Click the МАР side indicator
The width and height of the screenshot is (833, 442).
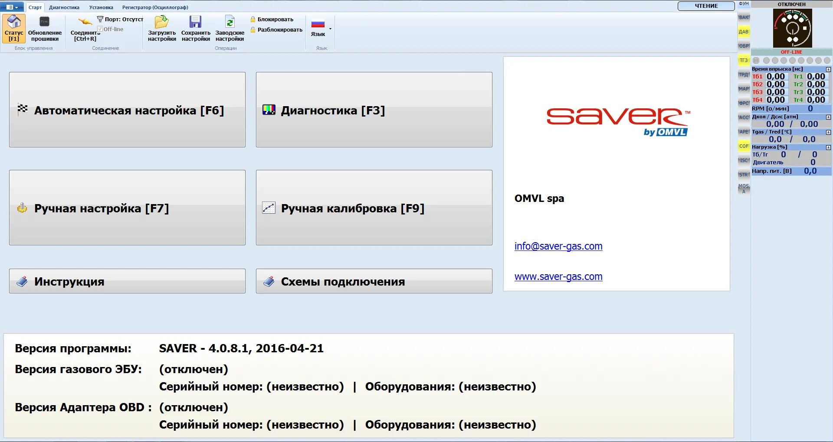[744, 89]
